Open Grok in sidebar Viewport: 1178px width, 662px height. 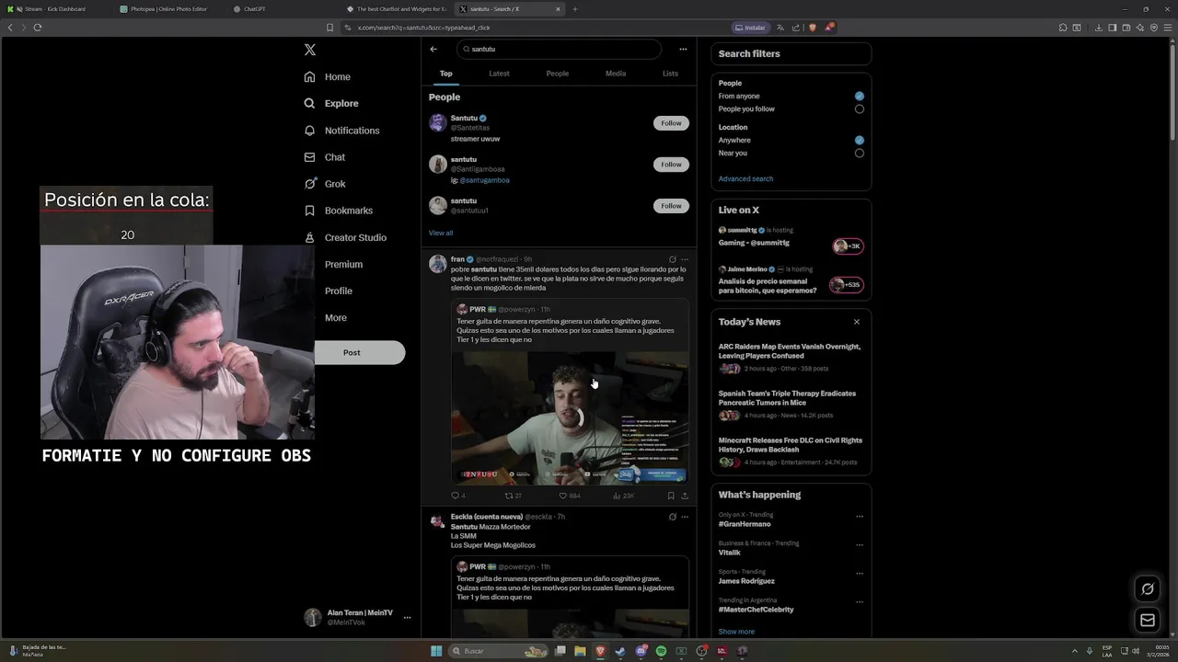[325, 184]
